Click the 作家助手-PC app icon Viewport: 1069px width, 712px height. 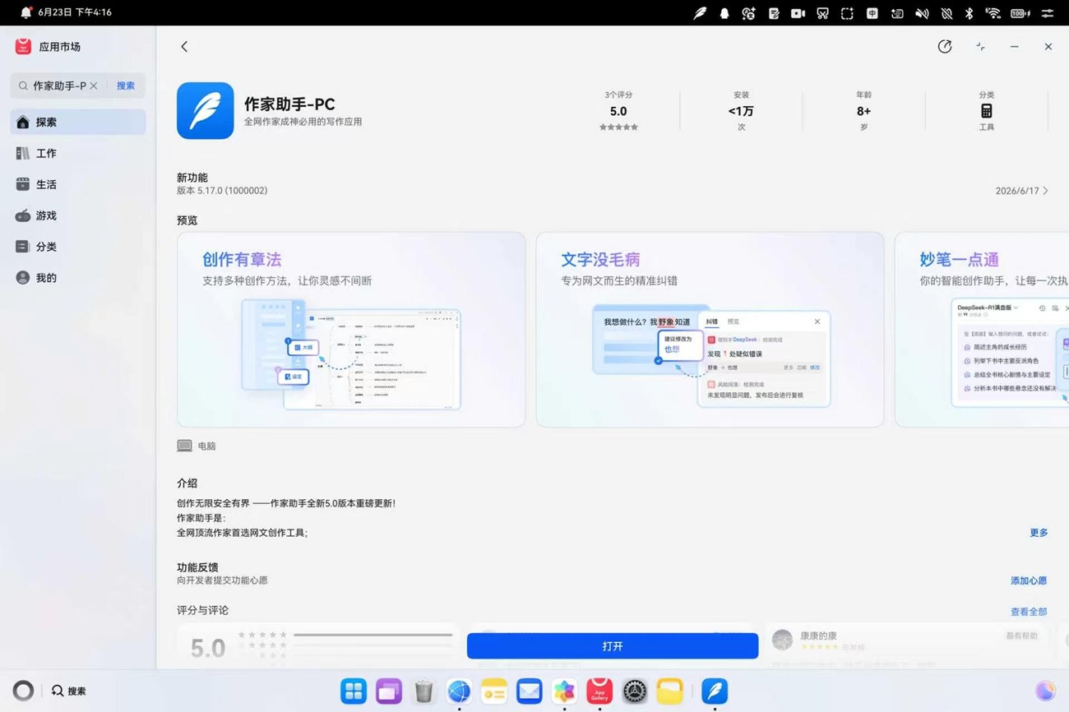click(205, 111)
